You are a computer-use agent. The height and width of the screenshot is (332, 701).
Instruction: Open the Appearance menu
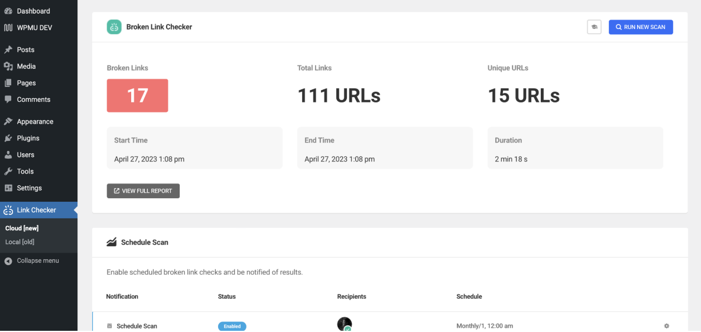coord(35,121)
